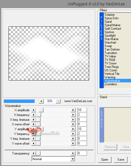Select the Wavemaker filter
Image resolution: width=131 pixels, height=166 pixels.
[x=118, y=81]
